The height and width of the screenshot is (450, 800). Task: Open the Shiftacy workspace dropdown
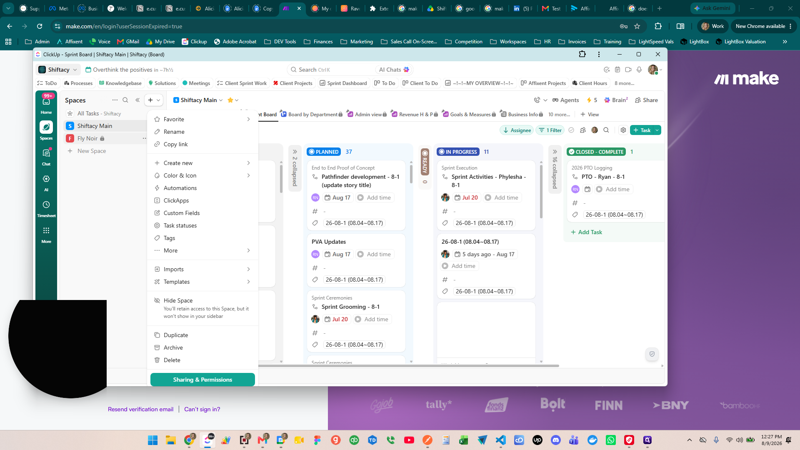[58, 70]
